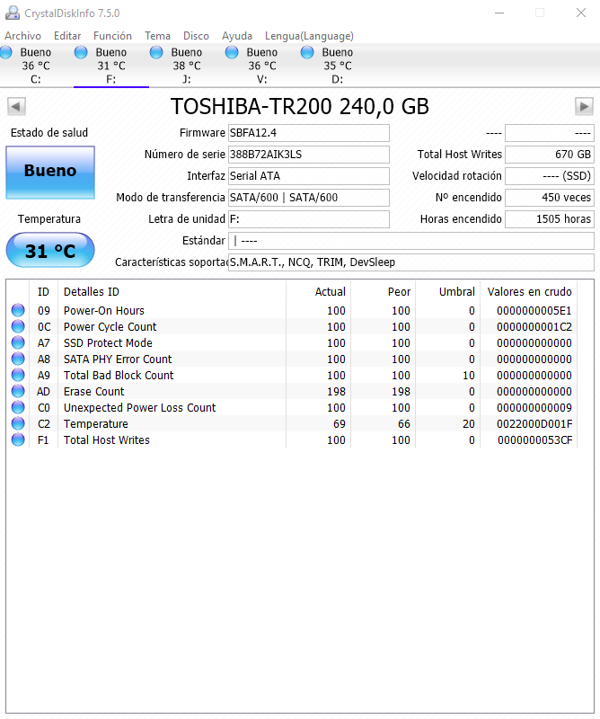This screenshot has height=719, width=600.
Task: Click status orb of SATA PHY Error Count
Action: tap(18, 359)
